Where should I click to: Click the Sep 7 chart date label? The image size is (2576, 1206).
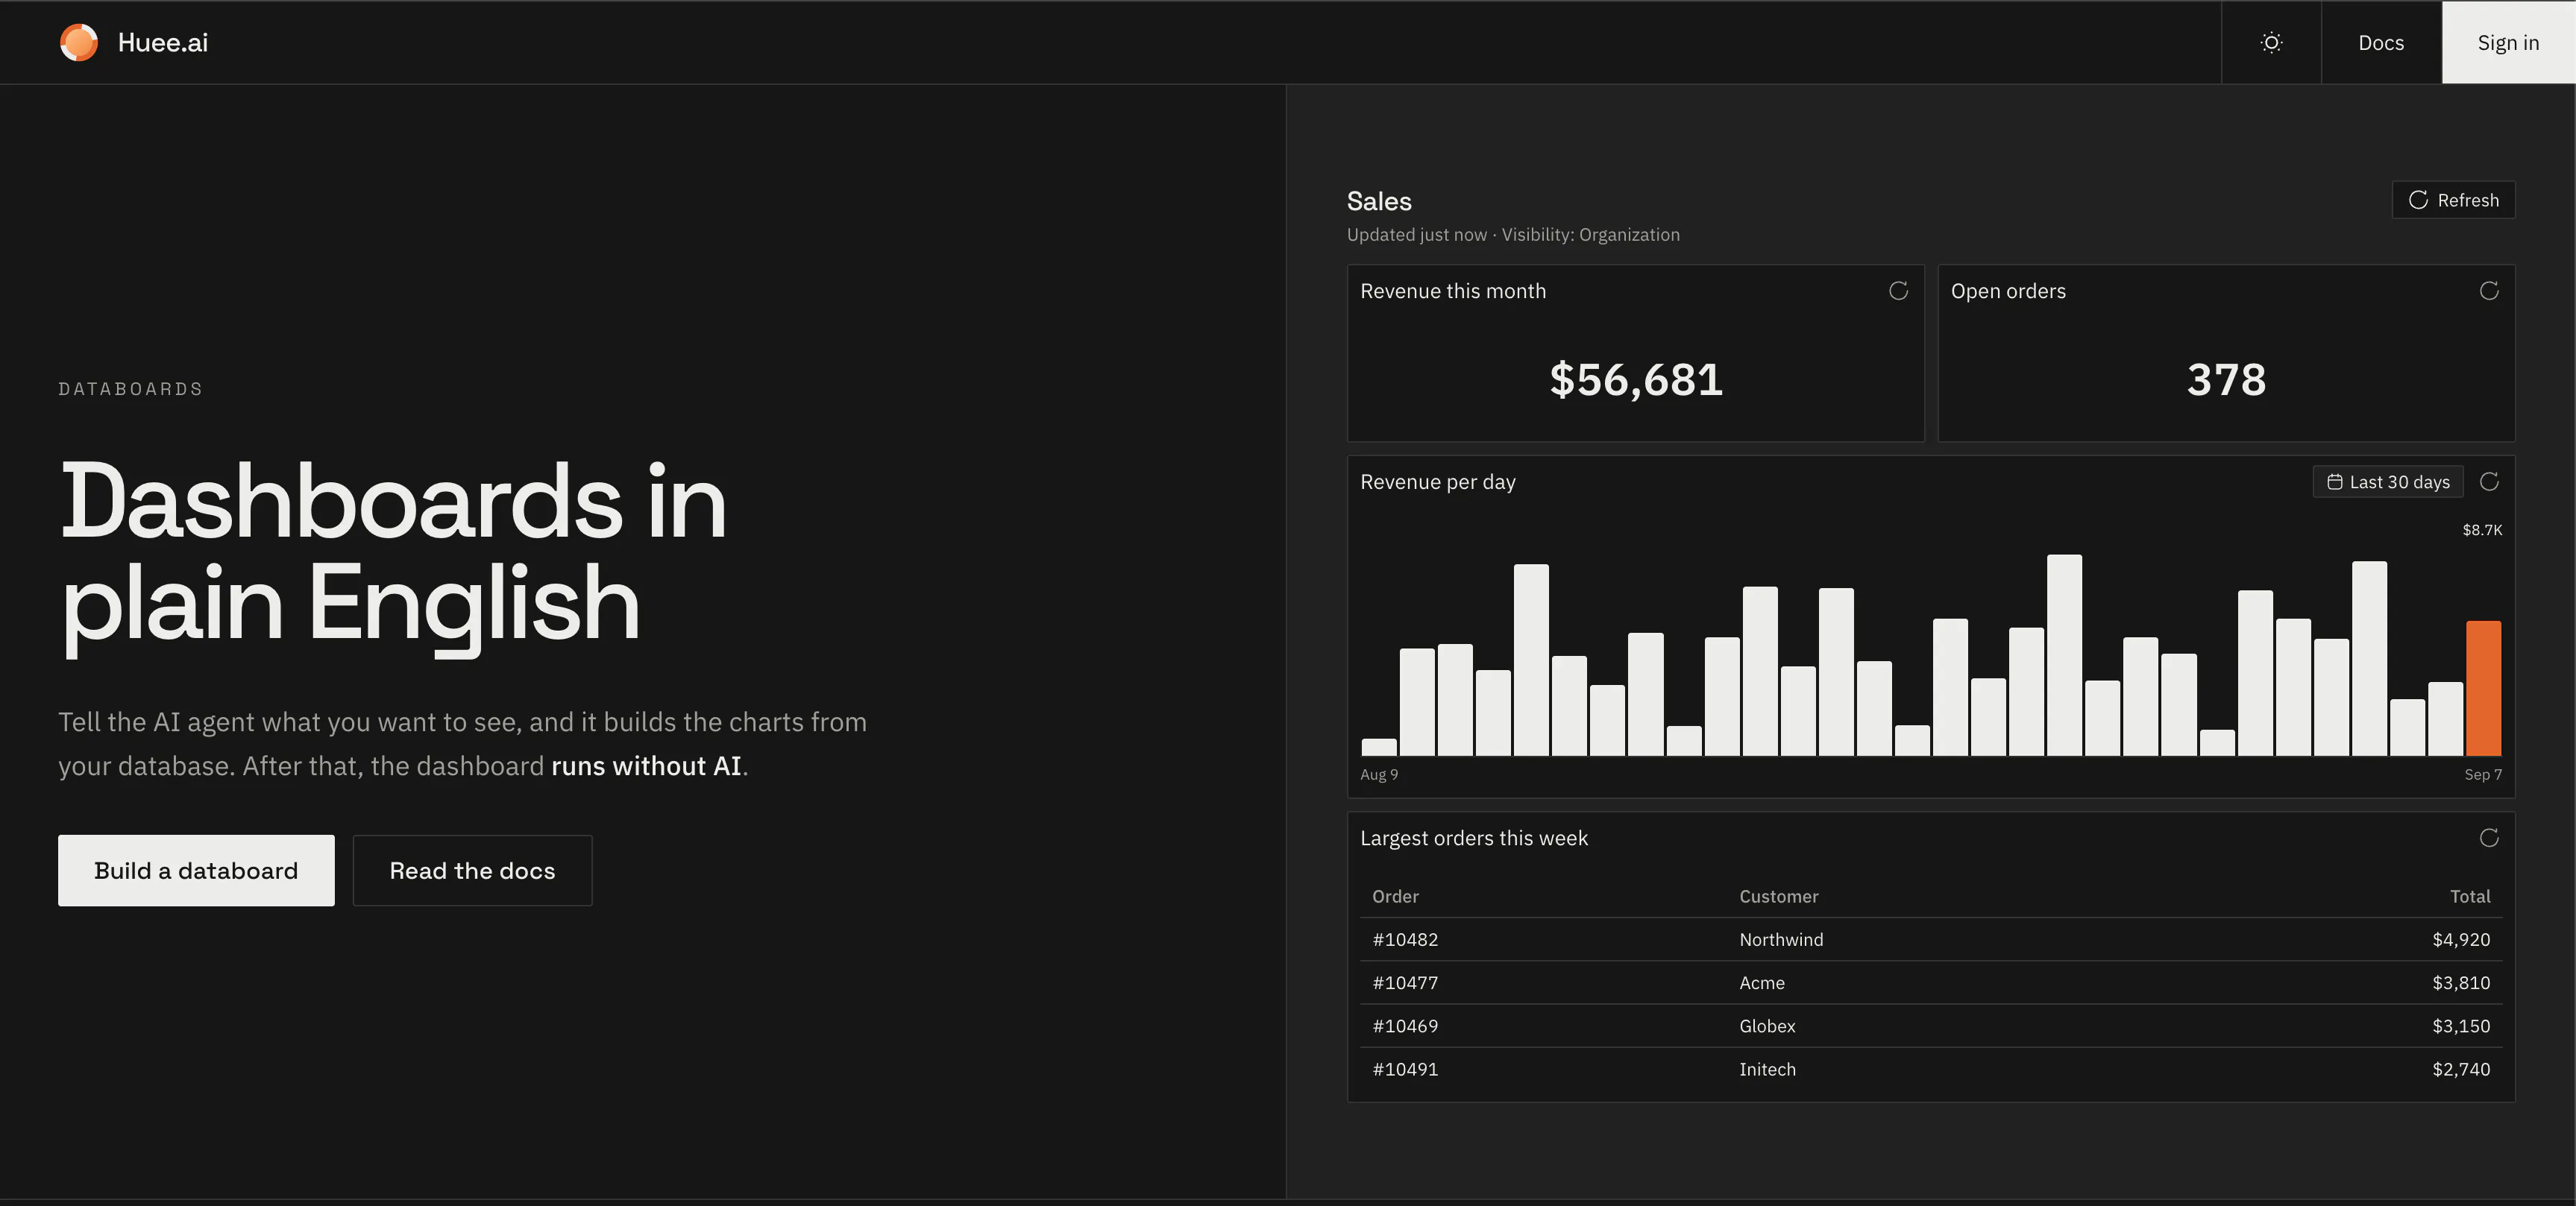[x=2483, y=774]
